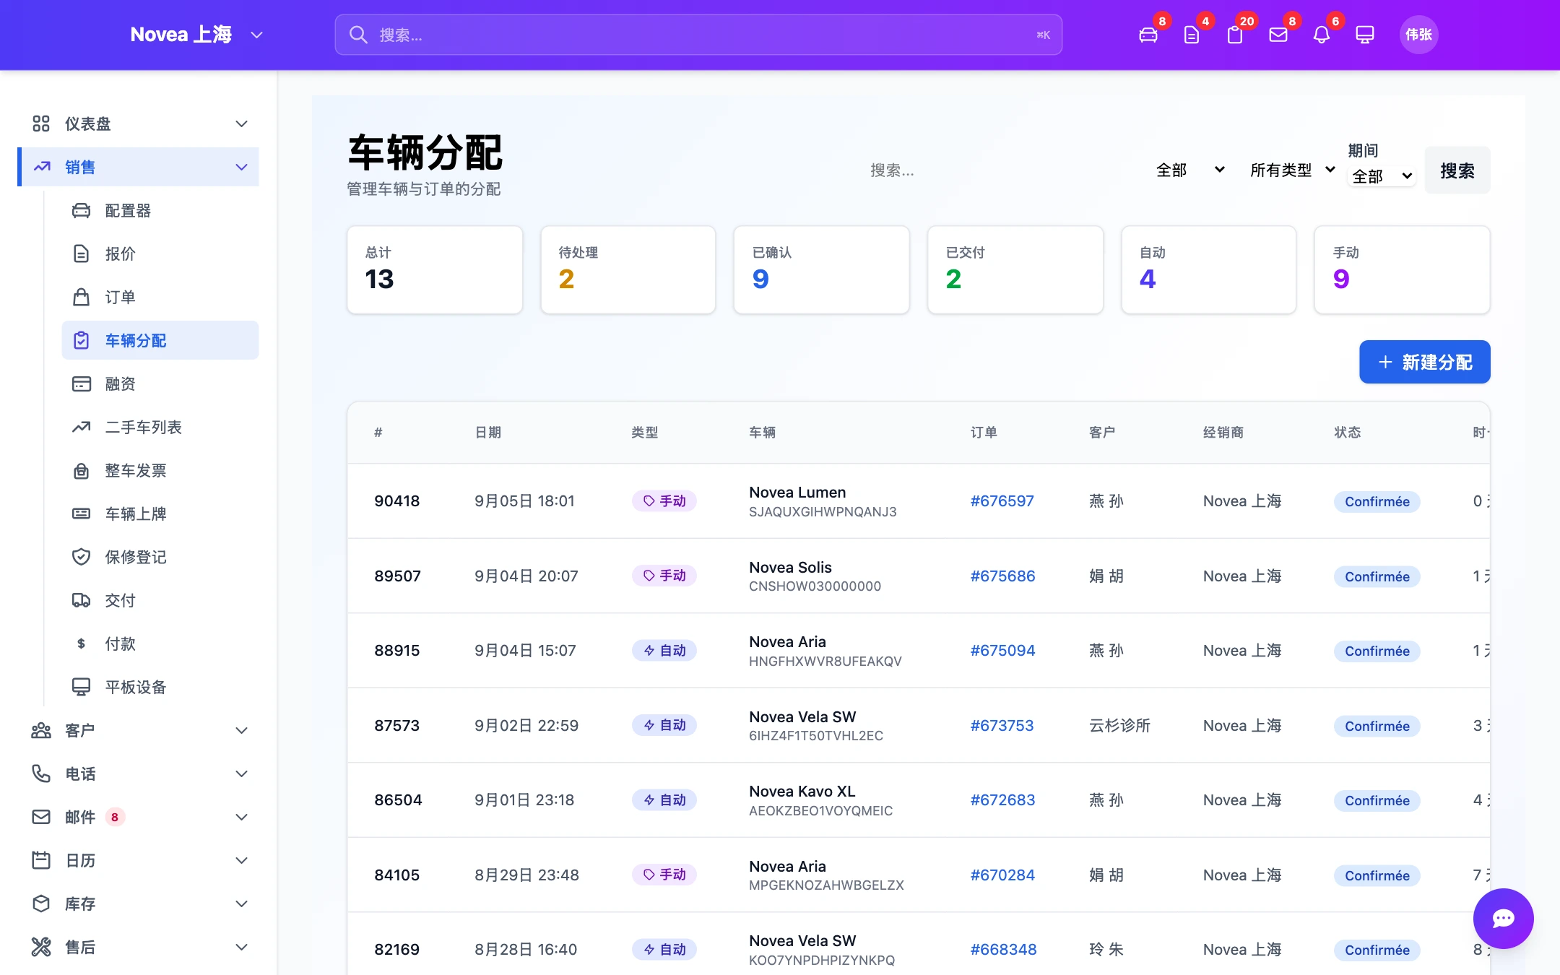Click the 融资 card icon
The width and height of the screenshot is (1560, 975).
pyautogui.click(x=82, y=383)
